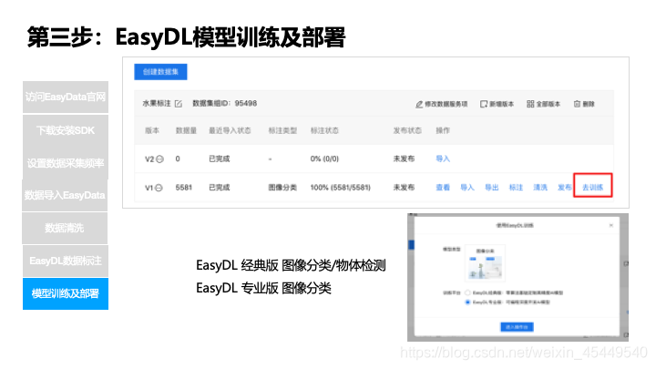656x369 pixels.
Task: Click the 删除 trash can icon
Action: [577, 104]
